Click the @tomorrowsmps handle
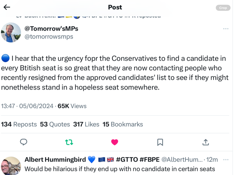Image resolution: width=234 pixels, height=175 pixels. click(x=49, y=37)
